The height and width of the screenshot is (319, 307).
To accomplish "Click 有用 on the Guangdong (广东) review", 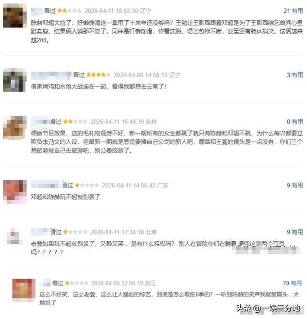I will 297,185.
